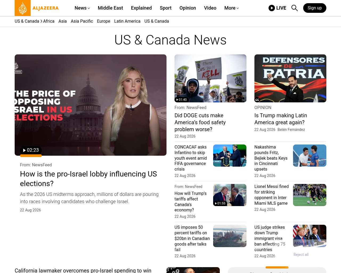The image size is (341, 273).
Task: Click the midterms summary text under main headline
Action: pos(89,198)
